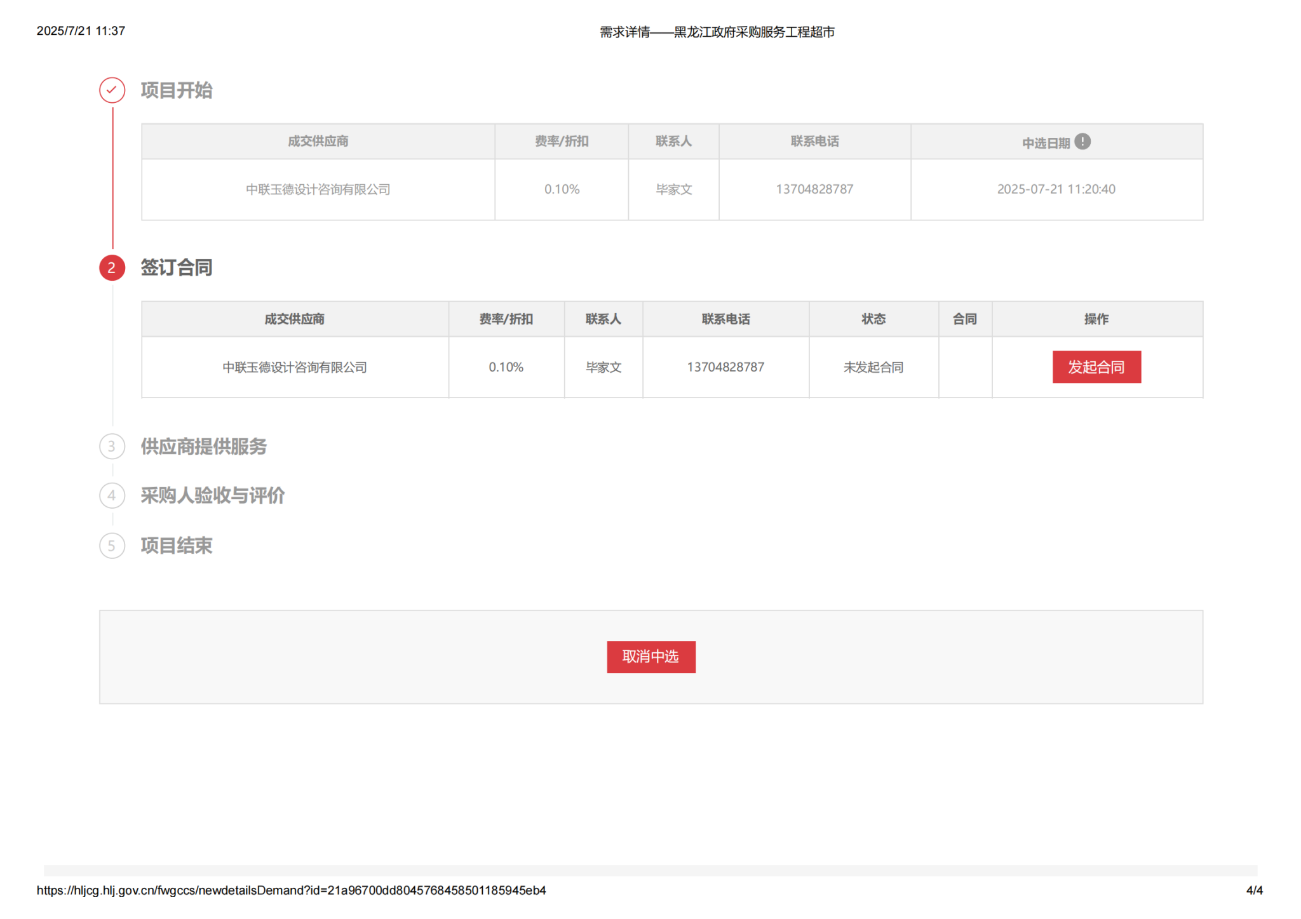Click the red step 2 circle

(112, 268)
